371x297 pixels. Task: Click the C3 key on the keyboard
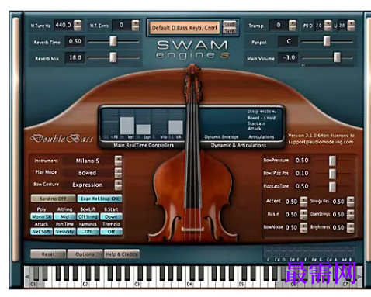click(137, 284)
